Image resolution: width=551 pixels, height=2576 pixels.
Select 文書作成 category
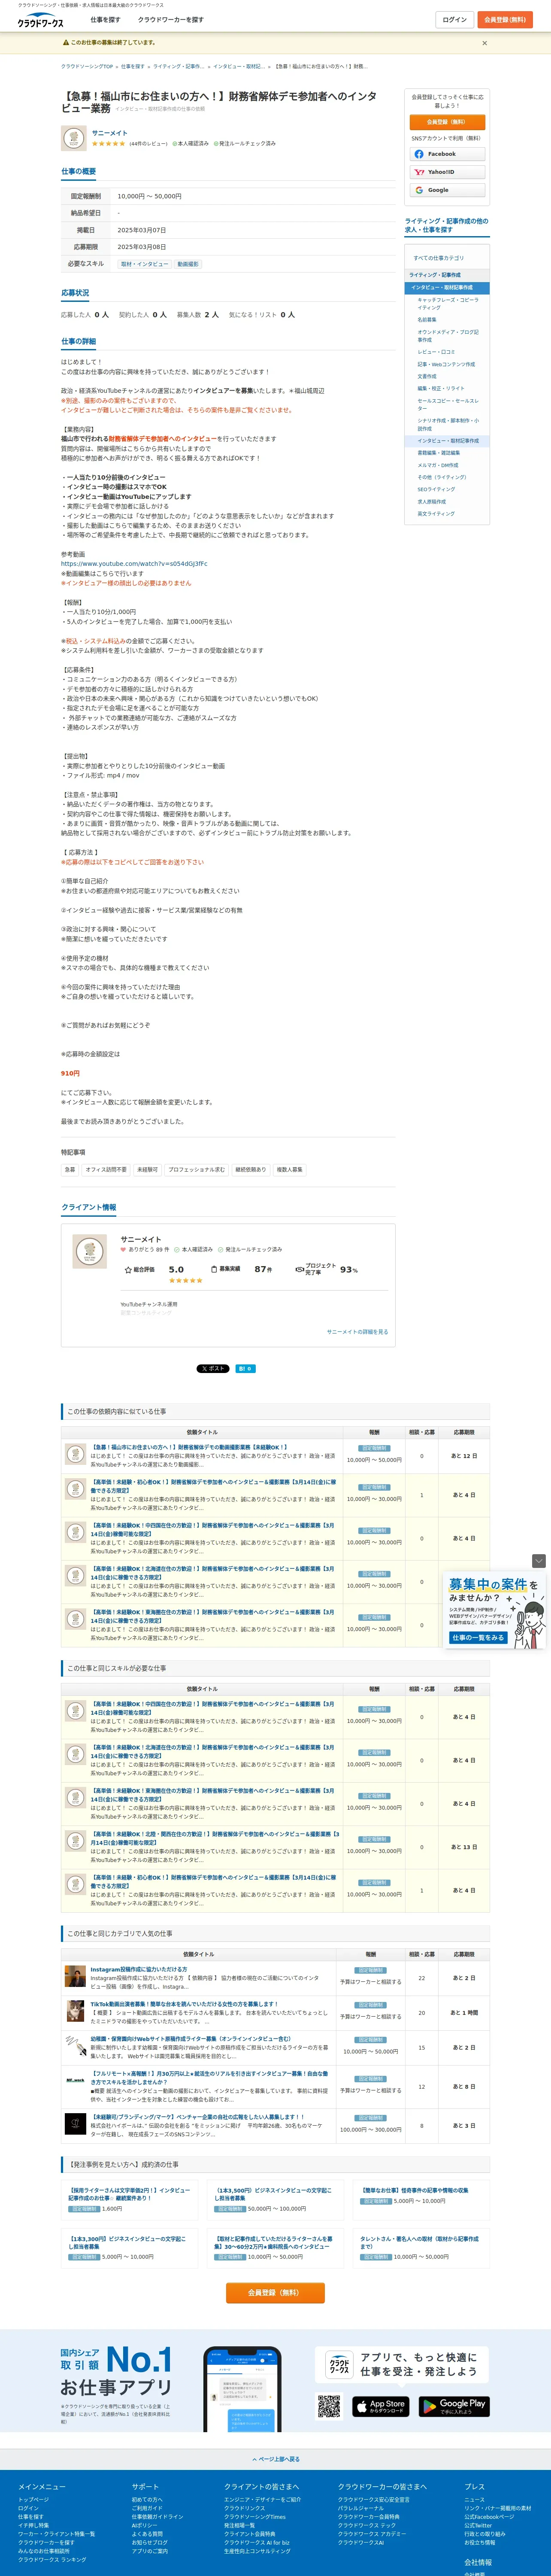coord(427,376)
